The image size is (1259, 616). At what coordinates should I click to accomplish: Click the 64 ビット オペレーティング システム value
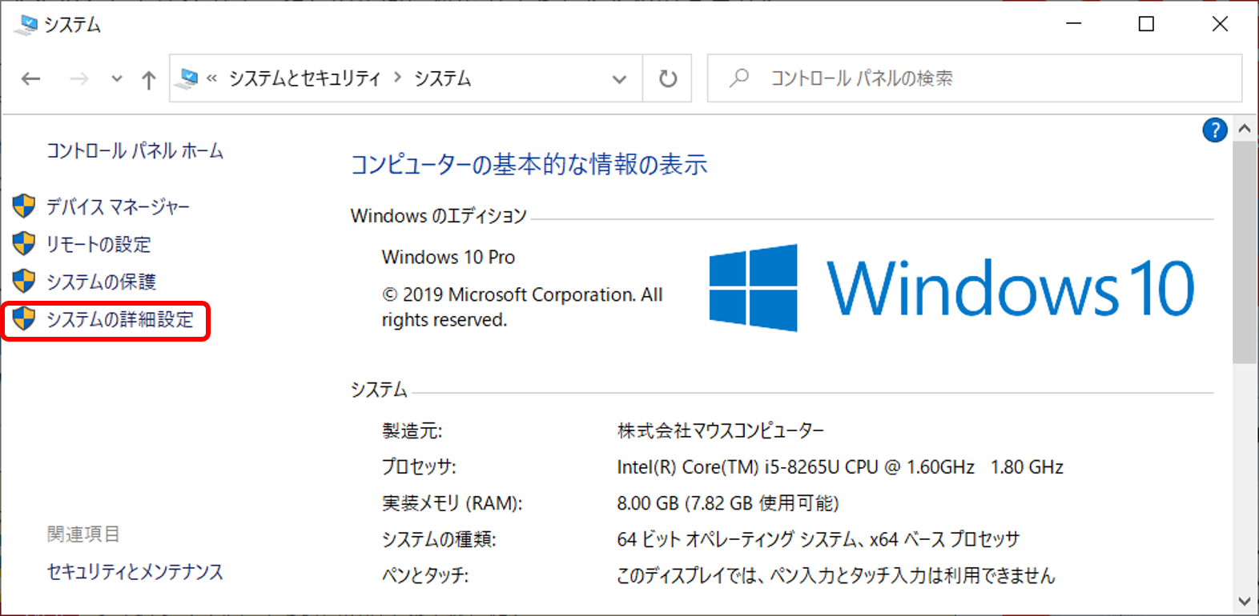pyautogui.click(x=818, y=538)
